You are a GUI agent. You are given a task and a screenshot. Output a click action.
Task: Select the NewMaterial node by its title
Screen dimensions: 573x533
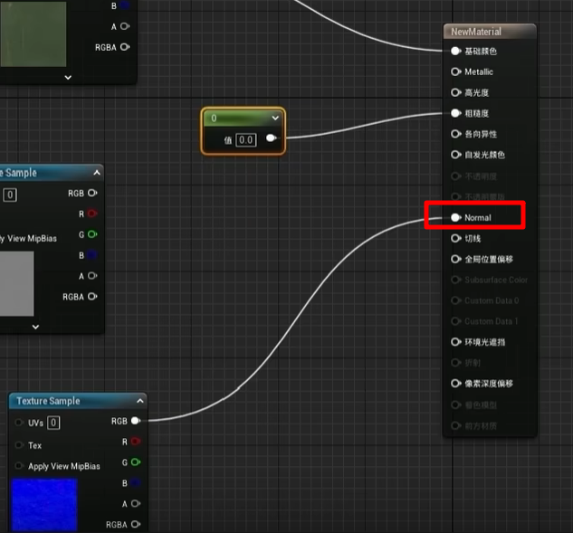[x=476, y=32]
